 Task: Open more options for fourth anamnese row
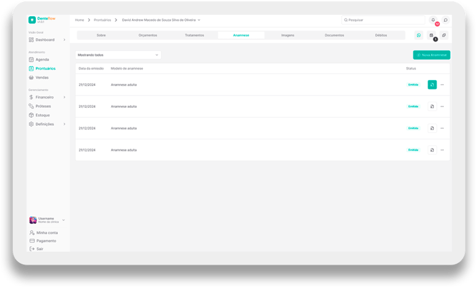[443, 150]
